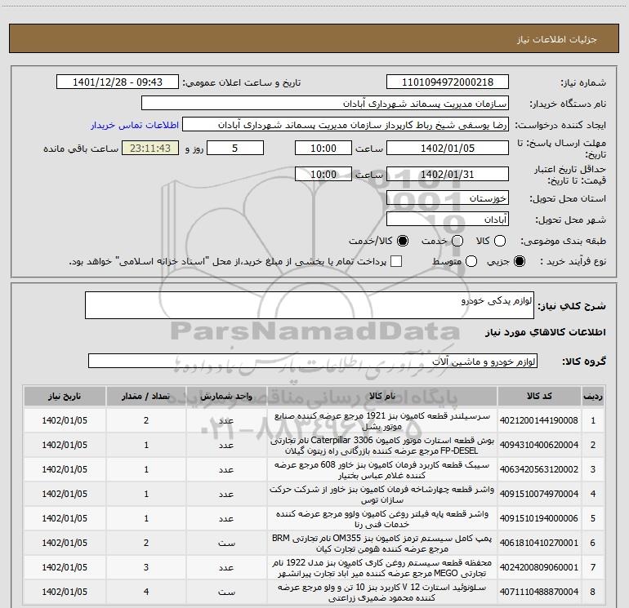Select product code 4071110488870004
This screenshot has height=608, width=629.
(x=539, y=592)
